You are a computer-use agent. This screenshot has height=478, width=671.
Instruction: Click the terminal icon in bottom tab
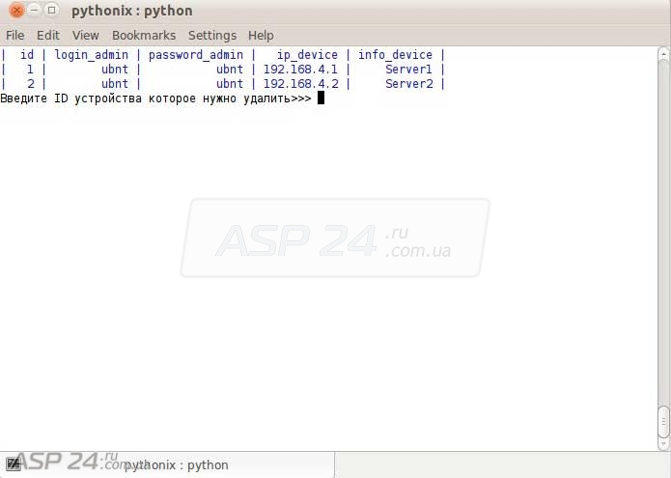pos(12,464)
